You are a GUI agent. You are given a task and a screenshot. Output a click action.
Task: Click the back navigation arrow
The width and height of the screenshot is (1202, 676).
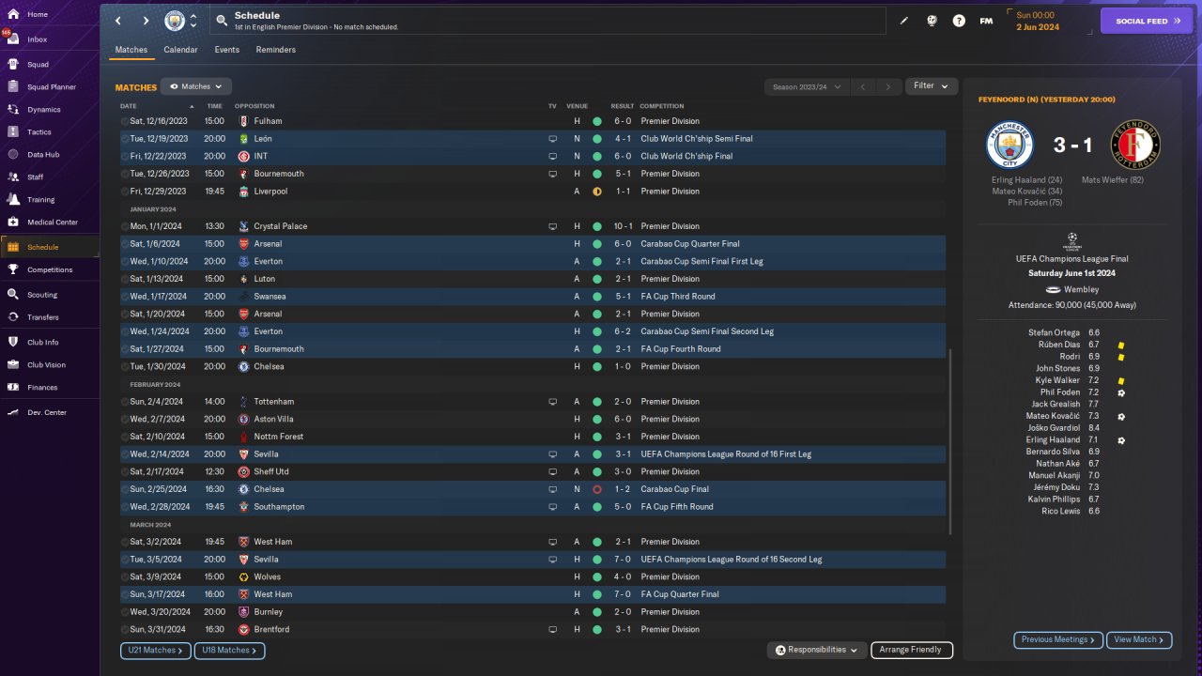tap(118, 21)
